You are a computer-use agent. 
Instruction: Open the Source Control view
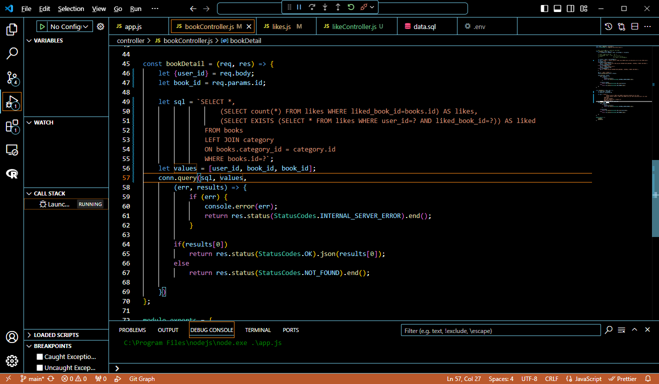pyautogui.click(x=12, y=77)
